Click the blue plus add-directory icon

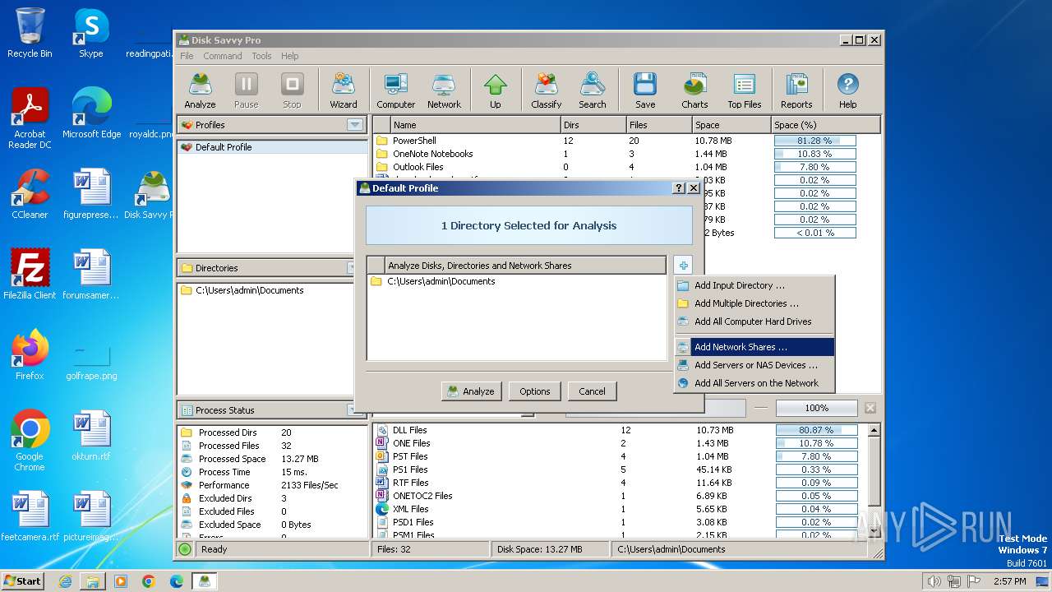[683, 265]
